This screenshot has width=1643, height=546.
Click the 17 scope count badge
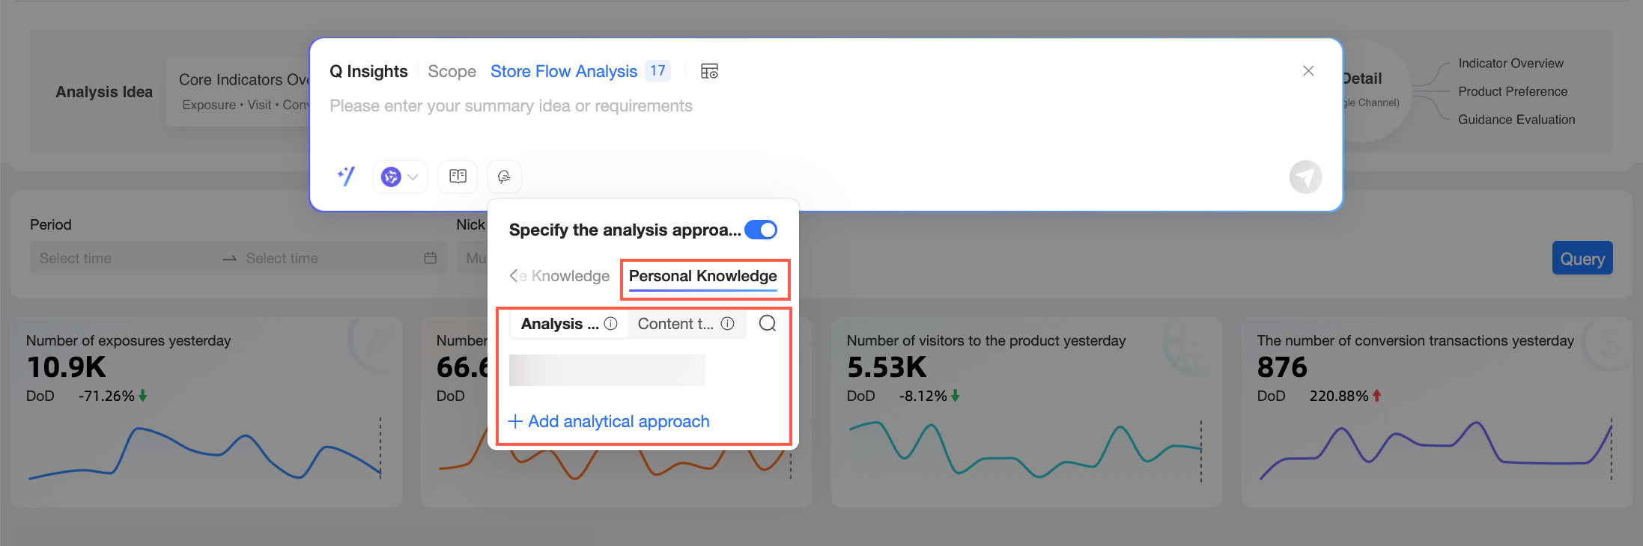[x=657, y=71]
